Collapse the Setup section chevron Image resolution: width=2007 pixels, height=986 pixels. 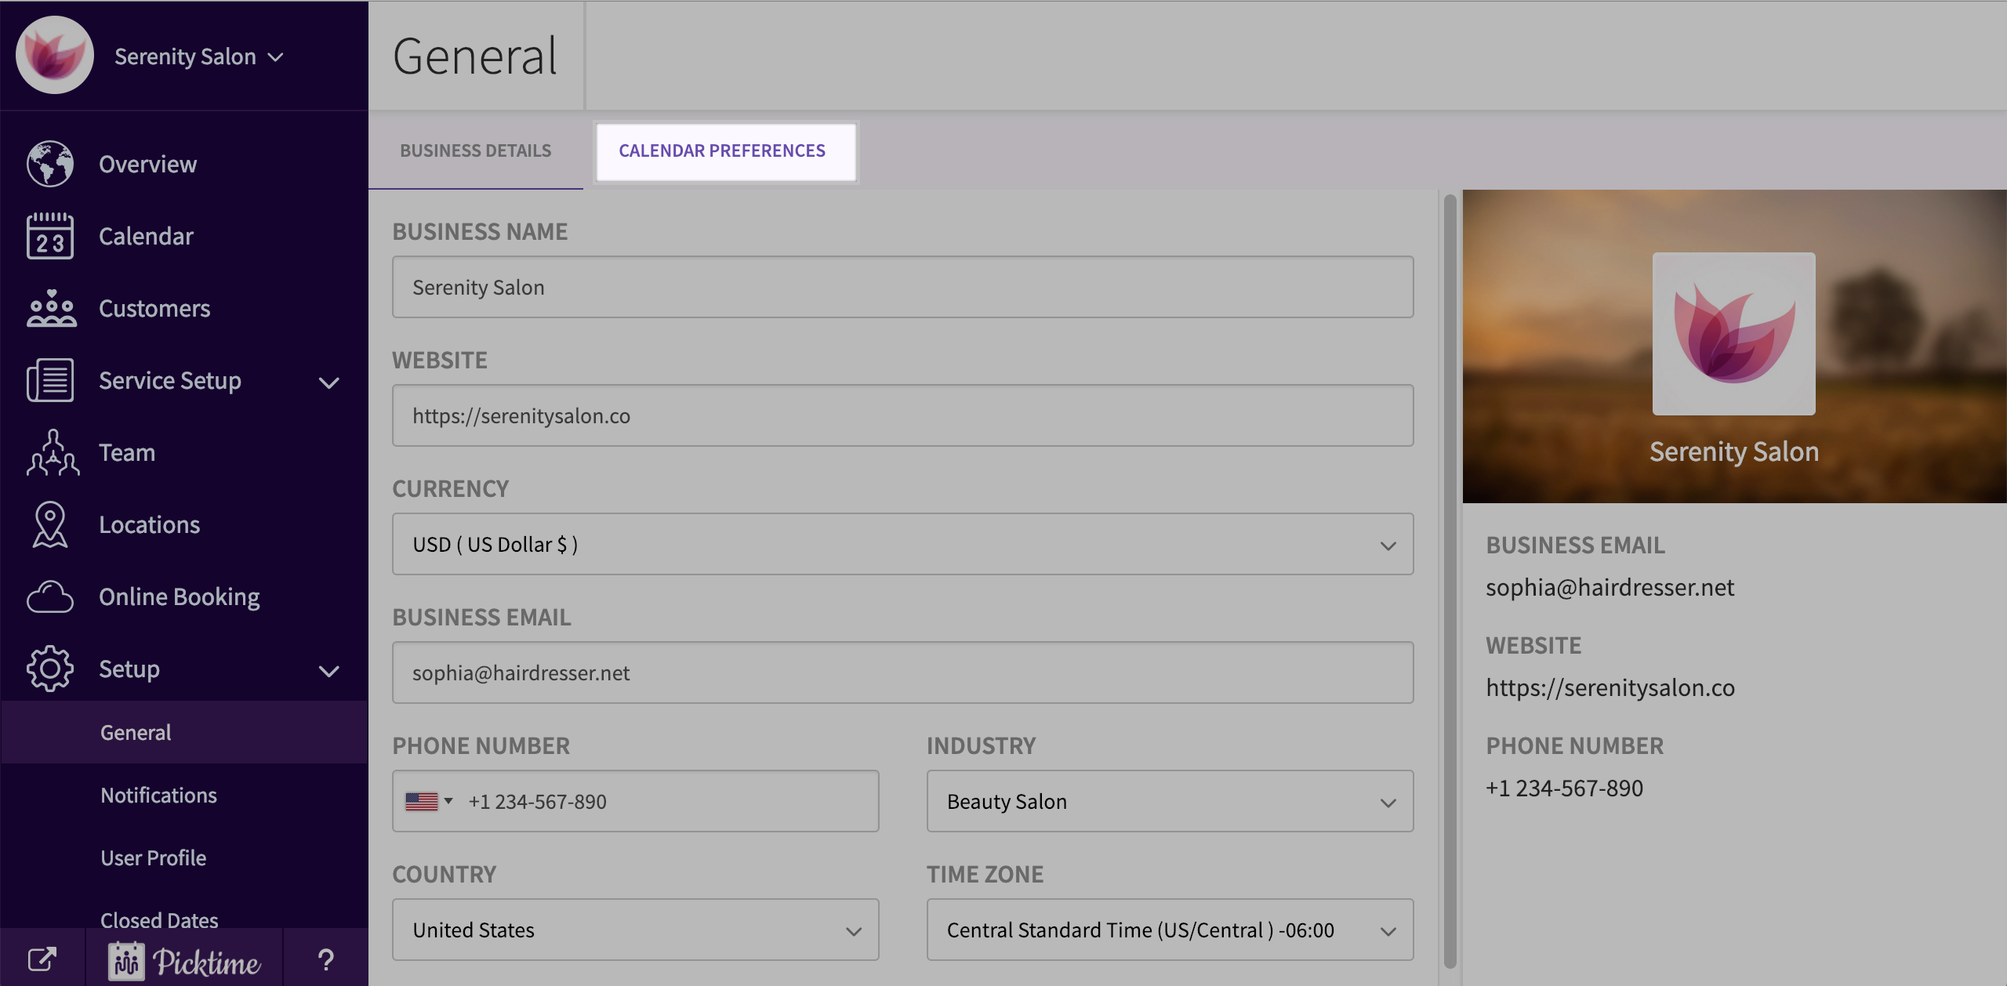click(x=329, y=671)
